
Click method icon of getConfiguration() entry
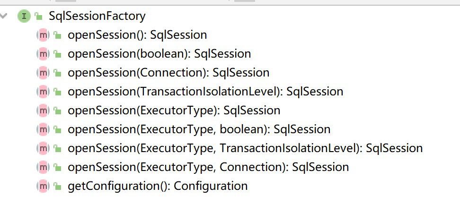pos(43,186)
